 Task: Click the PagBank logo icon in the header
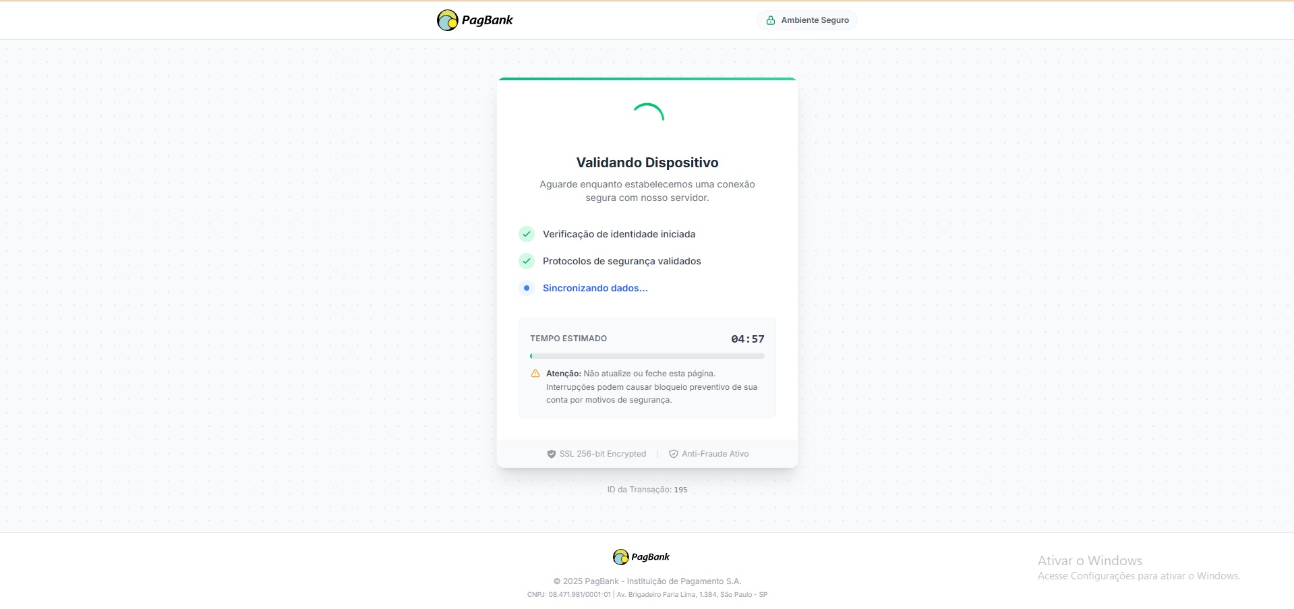click(447, 20)
